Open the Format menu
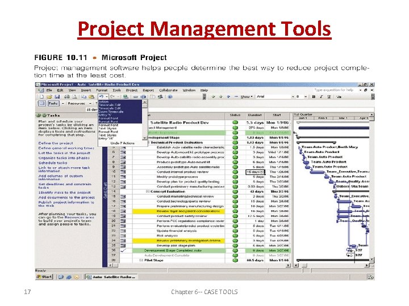The width and height of the screenshot is (409, 306). [x=102, y=90]
